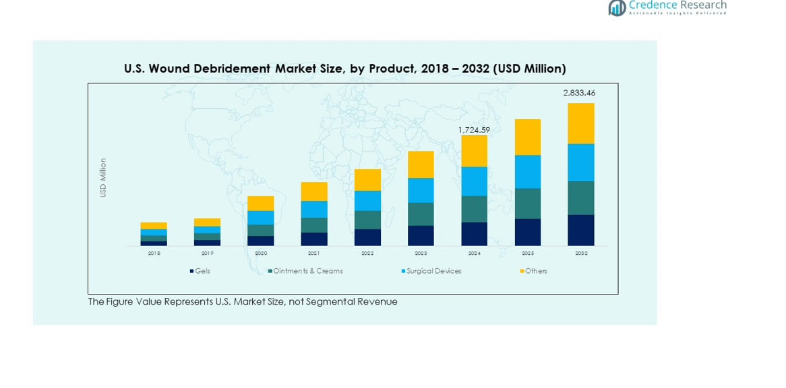The height and width of the screenshot is (388, 786).
Task: Click the 1,724.59 data label
Action: 474,129
